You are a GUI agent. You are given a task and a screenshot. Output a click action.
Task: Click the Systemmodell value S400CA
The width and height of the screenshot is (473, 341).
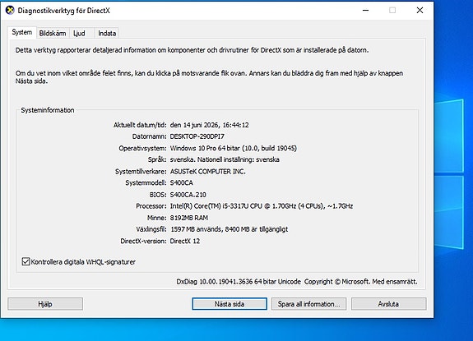click(181, 183)
